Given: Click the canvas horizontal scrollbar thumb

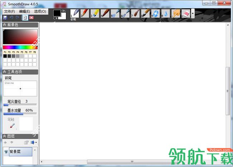Looking at the screenshot, I should [x=132, y=162].
